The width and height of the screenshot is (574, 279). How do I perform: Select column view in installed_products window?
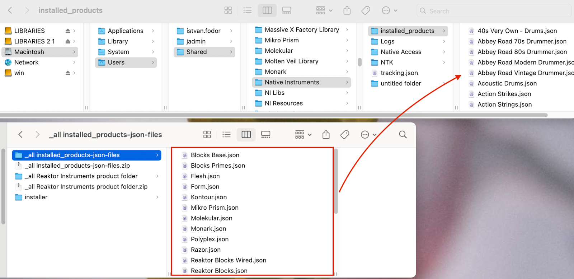[267, 10]
